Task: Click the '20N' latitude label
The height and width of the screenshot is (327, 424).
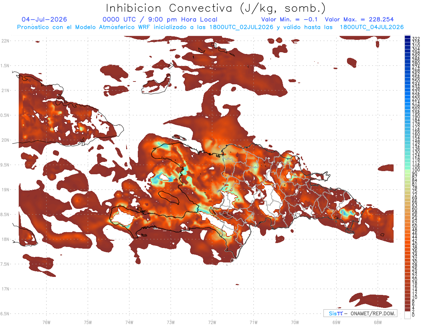Action: click(x=6, y=140)
